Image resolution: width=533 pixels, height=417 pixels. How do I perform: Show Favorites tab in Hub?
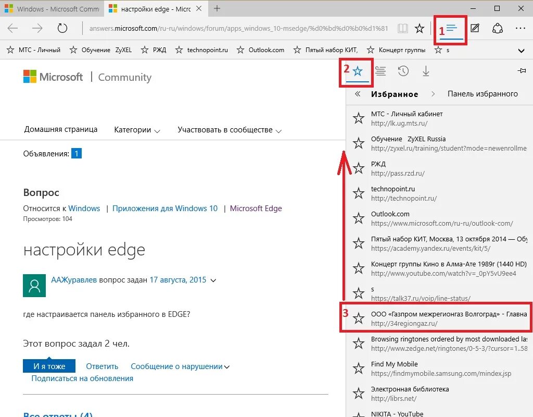[358, 71]
